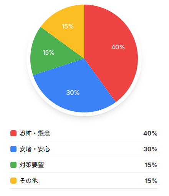This screenshot has width=169, height=196.
Task: Click the 30% label inside the pie
Action: [x=73, y=92]
